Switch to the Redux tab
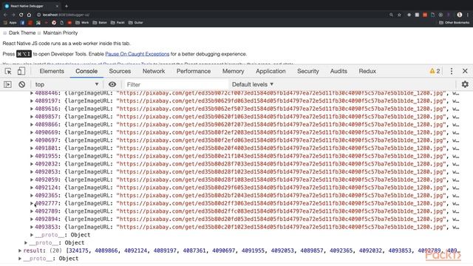This screenshot has height=266, width=473. click(x=367, y=71)
